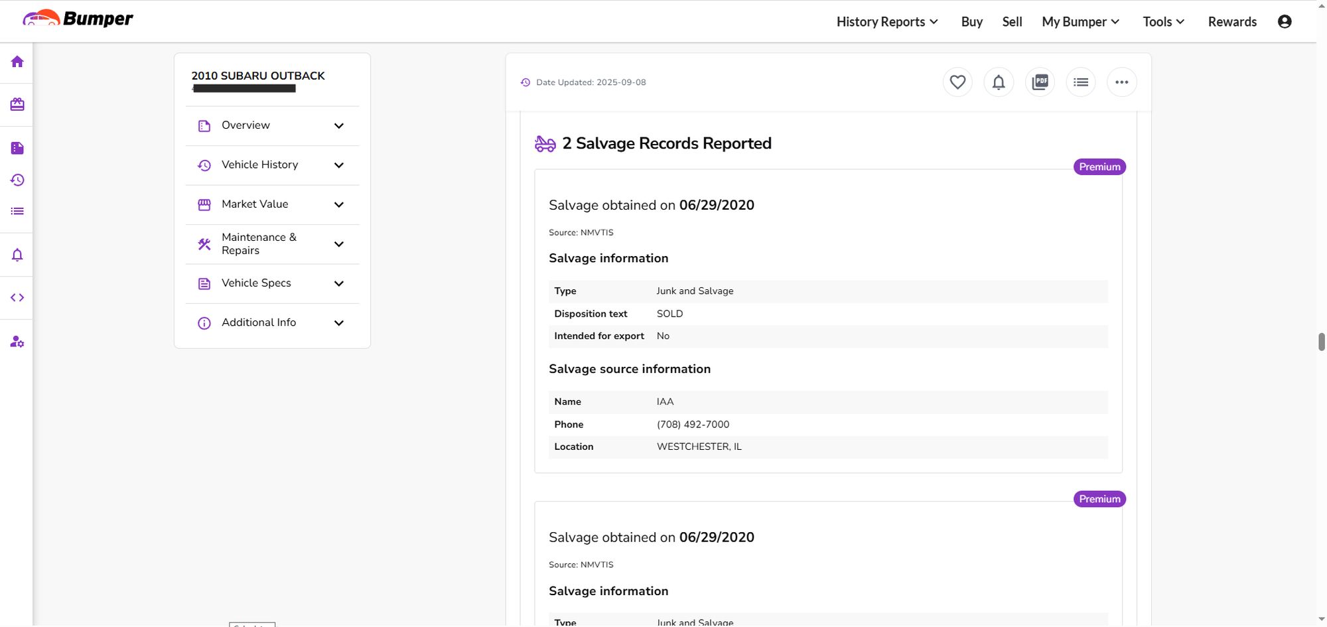Image resolution: width=1327 pixels, height=627 pixels.
Task: Click the sidebar notifications bell icon
Action: (17, 255)
